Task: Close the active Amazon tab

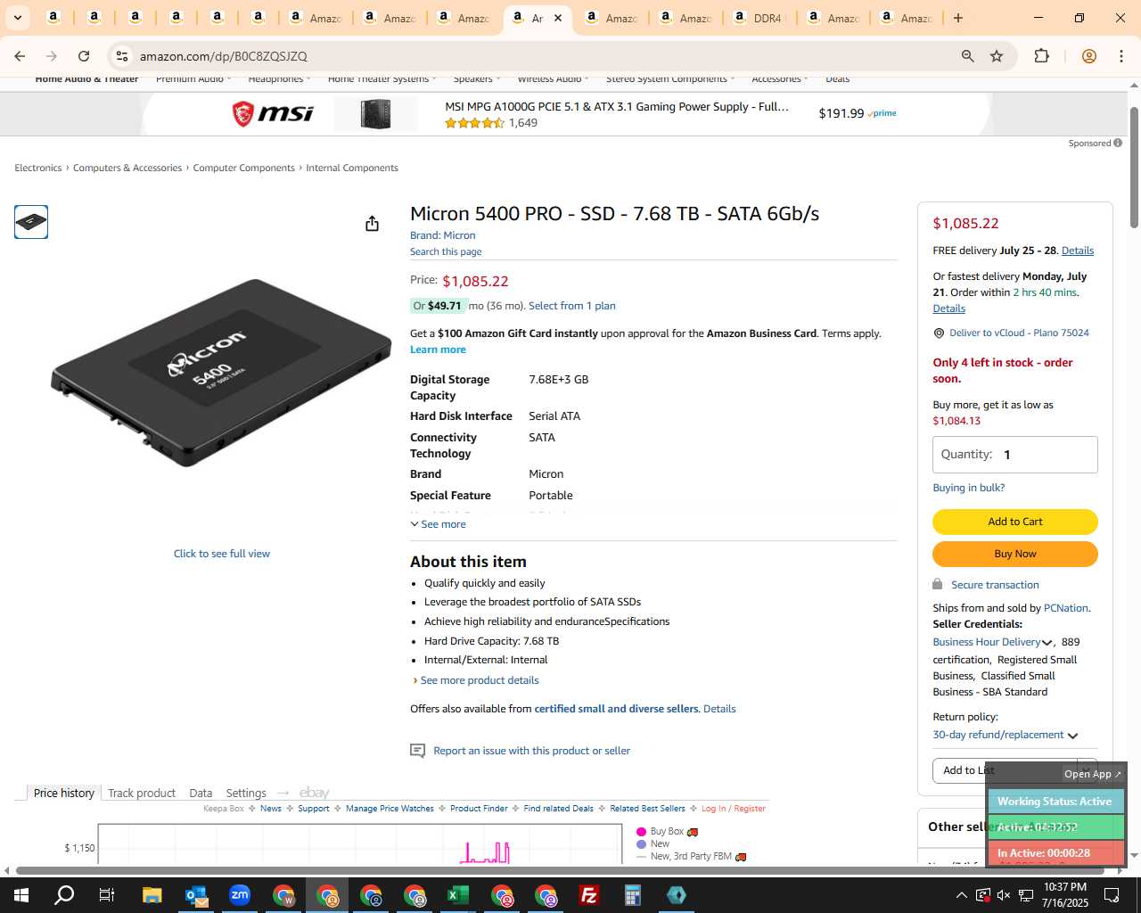Action: (558, 18)
